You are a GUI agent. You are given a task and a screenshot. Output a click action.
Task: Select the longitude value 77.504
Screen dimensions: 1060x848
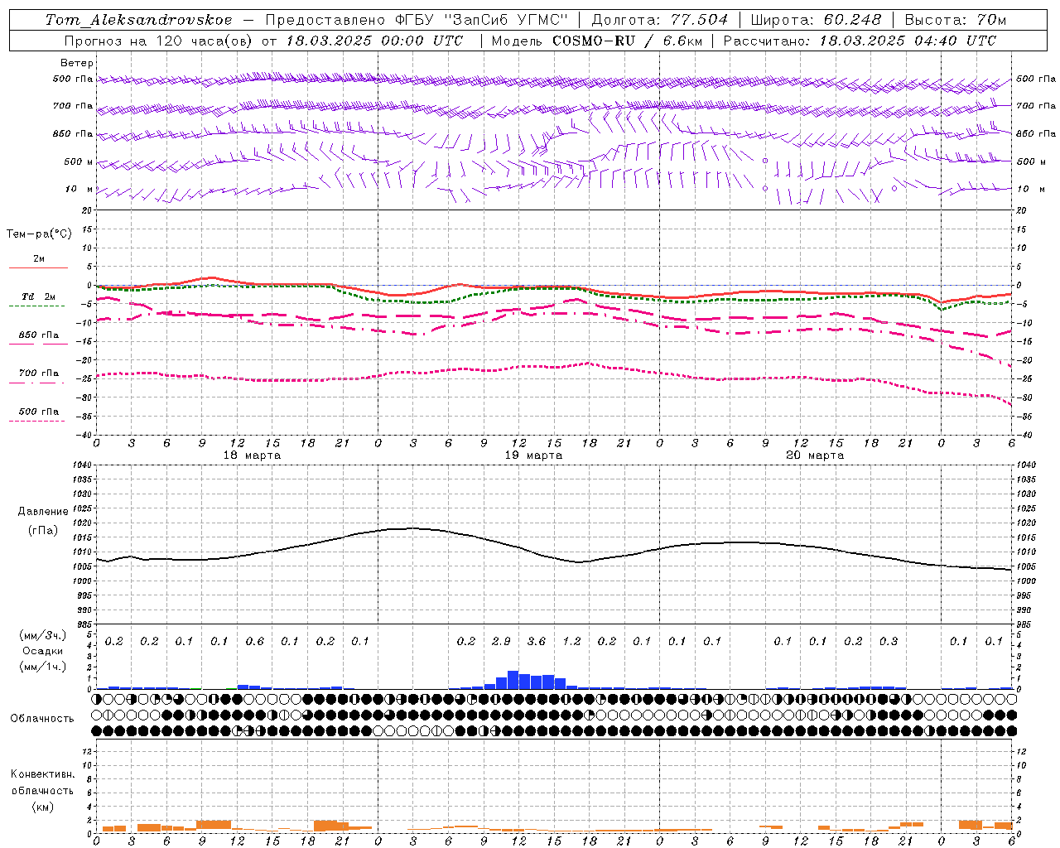(698, 20)
